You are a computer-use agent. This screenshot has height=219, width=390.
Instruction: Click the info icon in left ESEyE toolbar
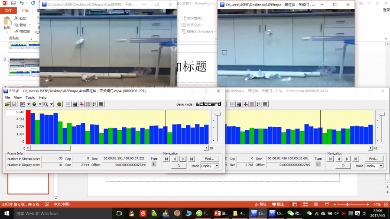(x=59, y=104)
